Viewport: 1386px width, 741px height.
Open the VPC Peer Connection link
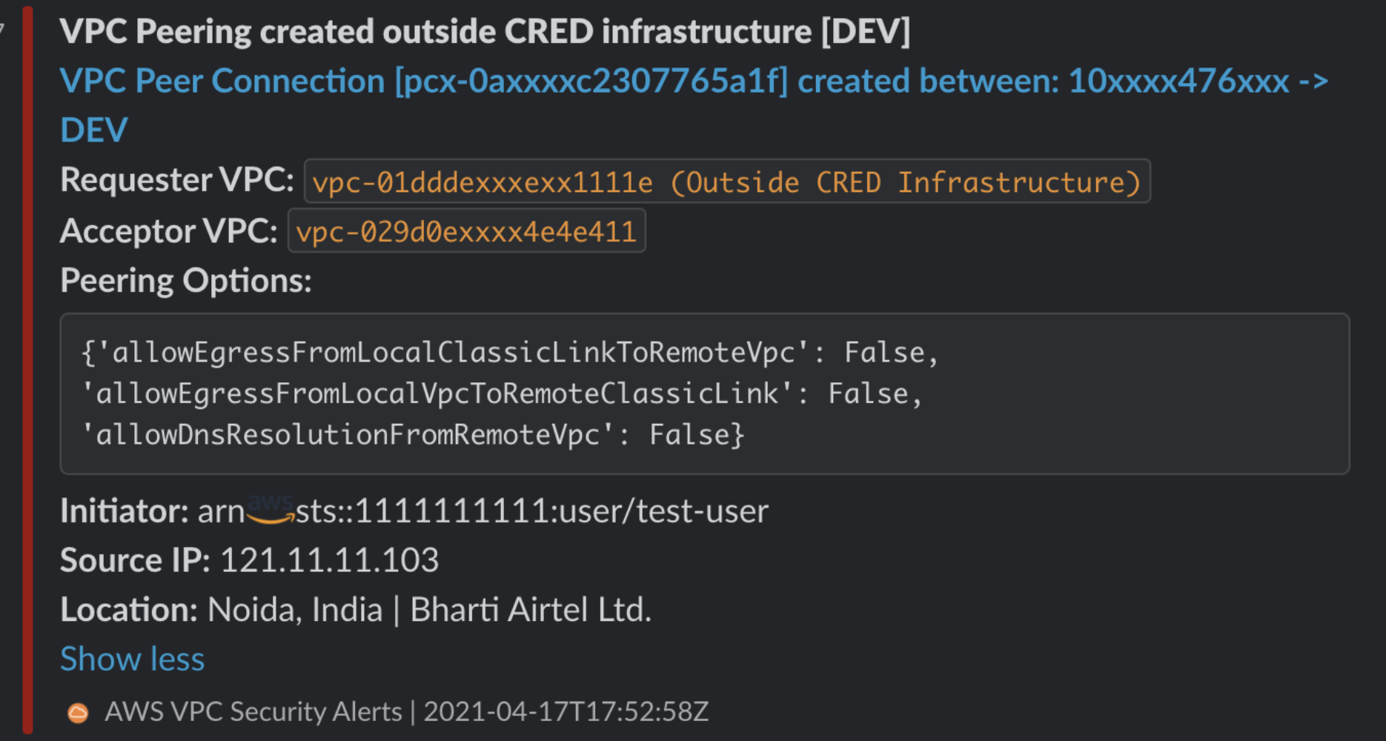tap(694, 105)
